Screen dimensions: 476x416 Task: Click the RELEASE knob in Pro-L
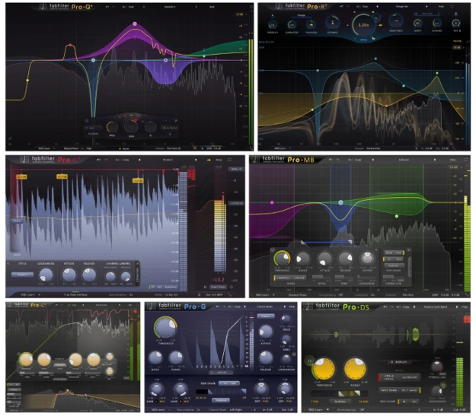88,275
